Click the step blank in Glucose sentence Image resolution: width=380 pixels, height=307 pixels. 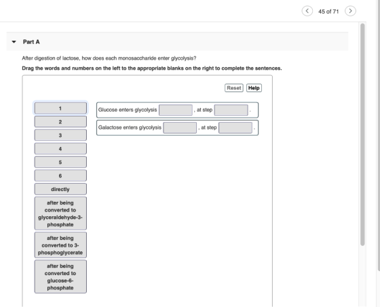(231, 110)
